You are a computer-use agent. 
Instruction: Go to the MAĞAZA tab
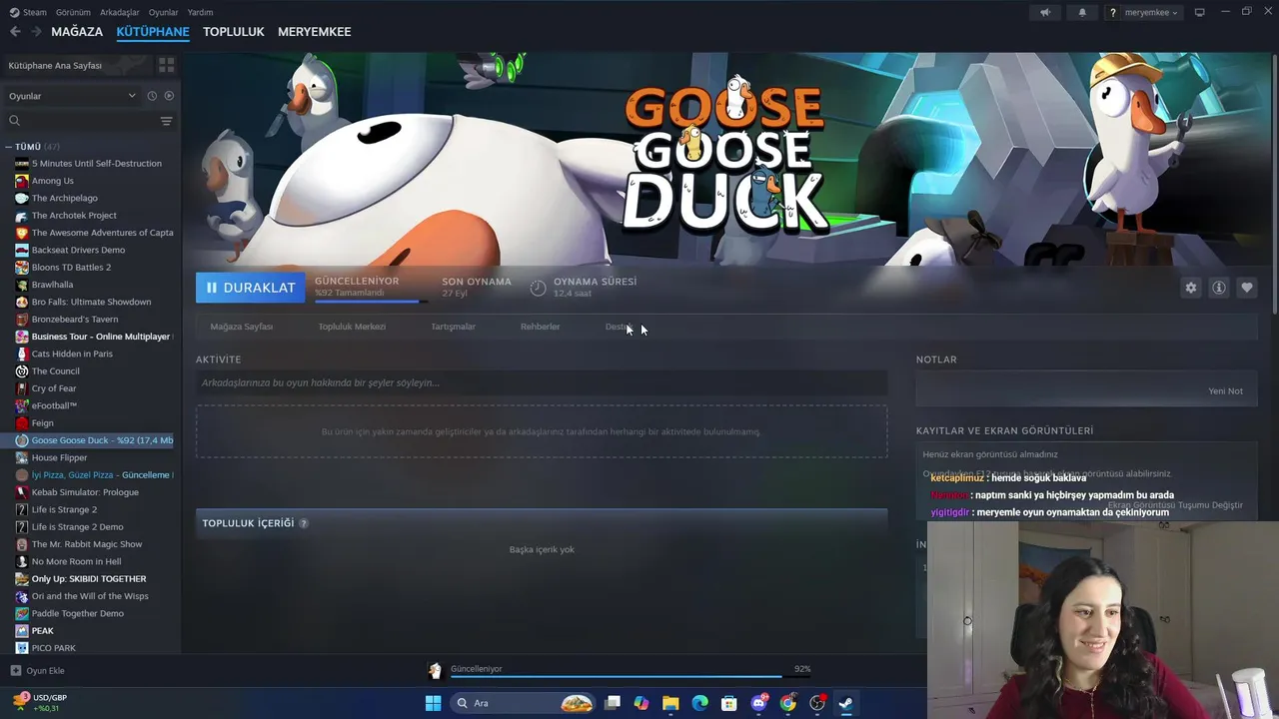click(x=77, y=32)
